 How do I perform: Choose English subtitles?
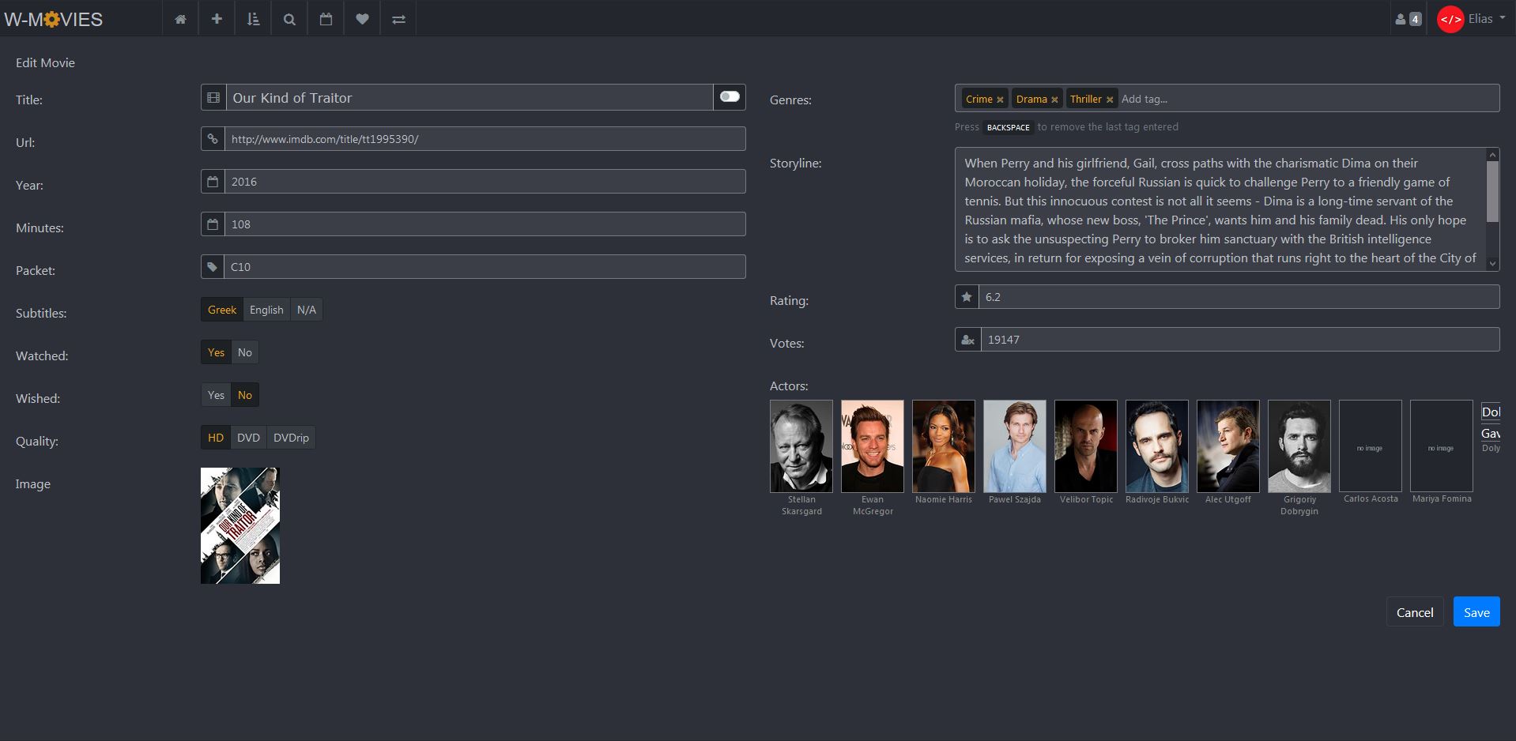[266, 310]
